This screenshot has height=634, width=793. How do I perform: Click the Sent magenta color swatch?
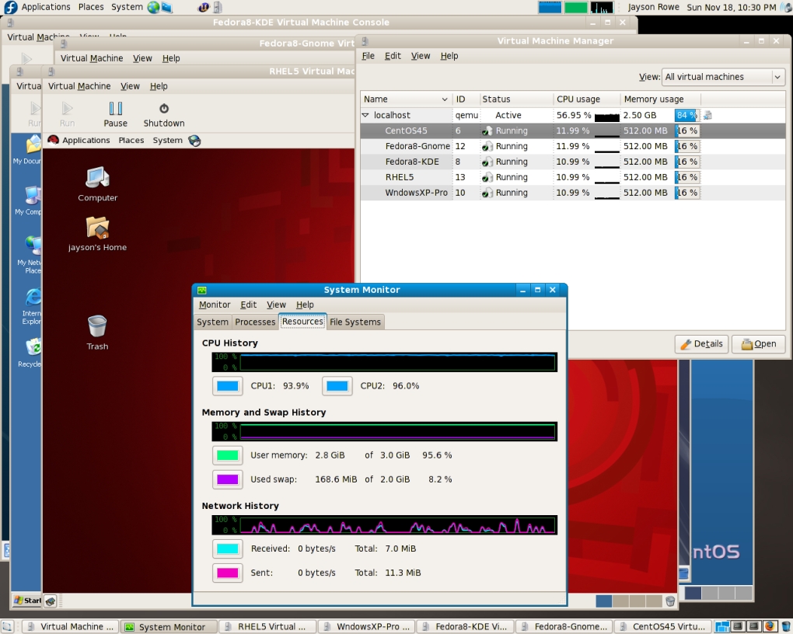pos(228,573)
